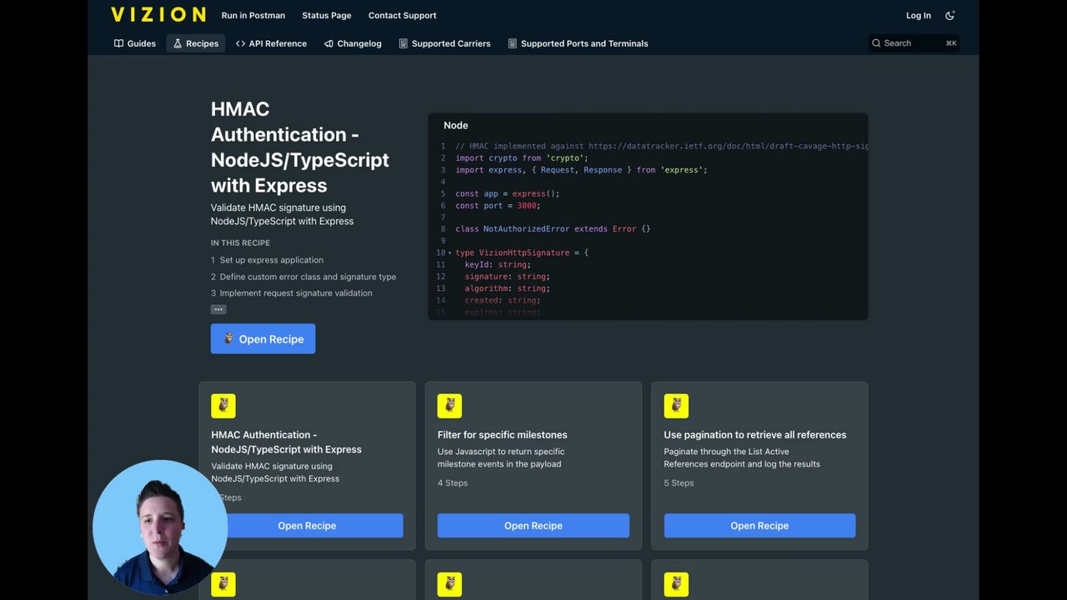The image size is (1067, 600).
Task: Collapse code fold arrow at line 10
Action: pyautogui.click(x=450, y=252)
